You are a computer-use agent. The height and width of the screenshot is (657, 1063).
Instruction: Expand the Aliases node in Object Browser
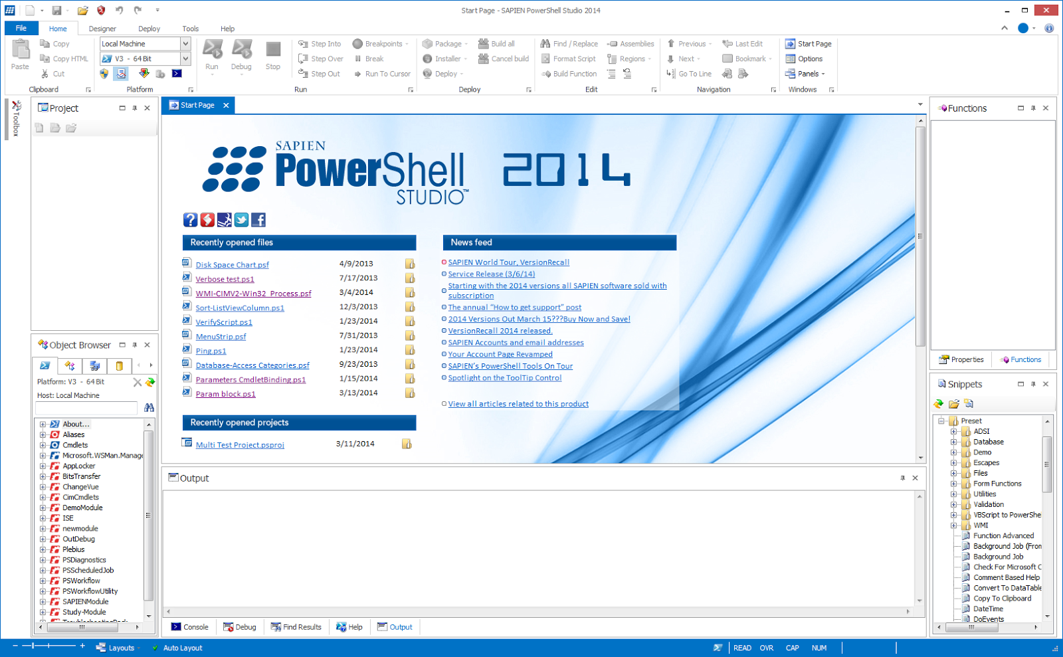pyautogui.click(x=43, y=434)
